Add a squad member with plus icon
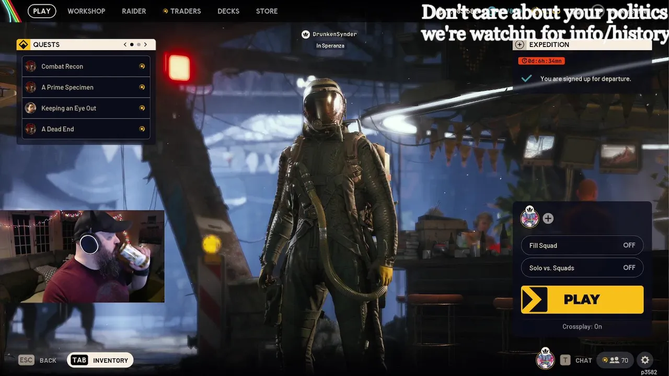The image size is (669, 376). 548,219
